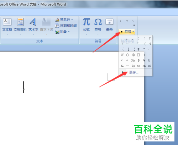Click the π 公式 equation icon
Screen dimensions: 178x145
[x=86, y=22]
